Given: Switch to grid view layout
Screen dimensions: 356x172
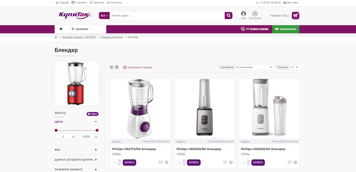Looking at the screenshot, I should coord(112,67).
